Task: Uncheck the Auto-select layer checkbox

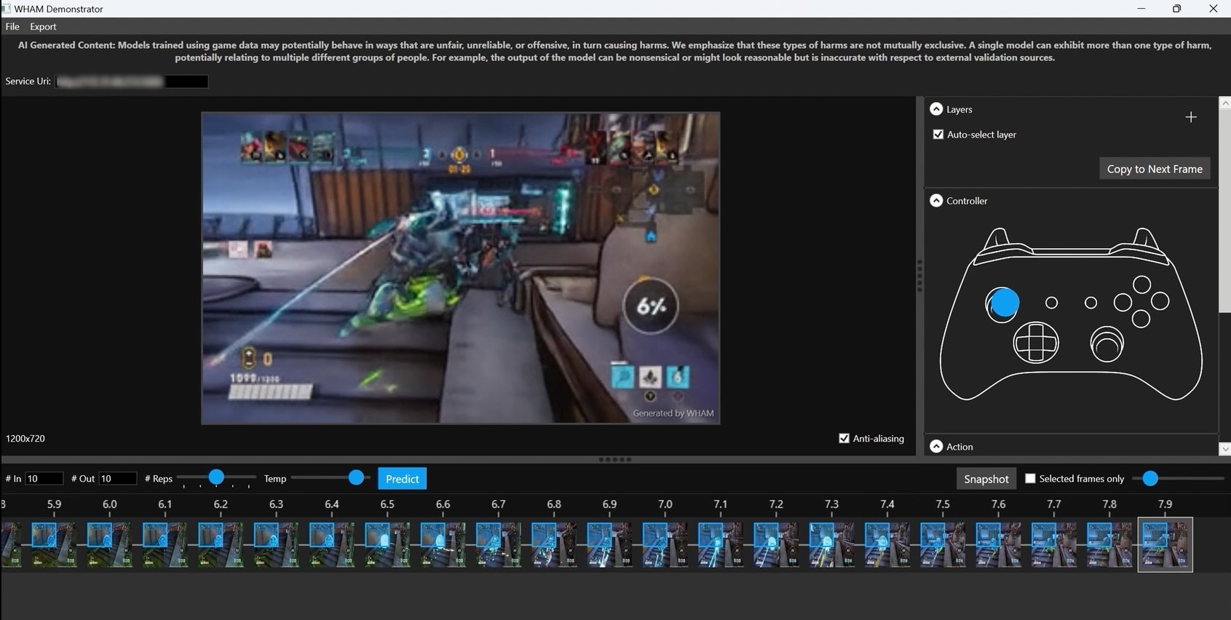Action: [938, 135]
